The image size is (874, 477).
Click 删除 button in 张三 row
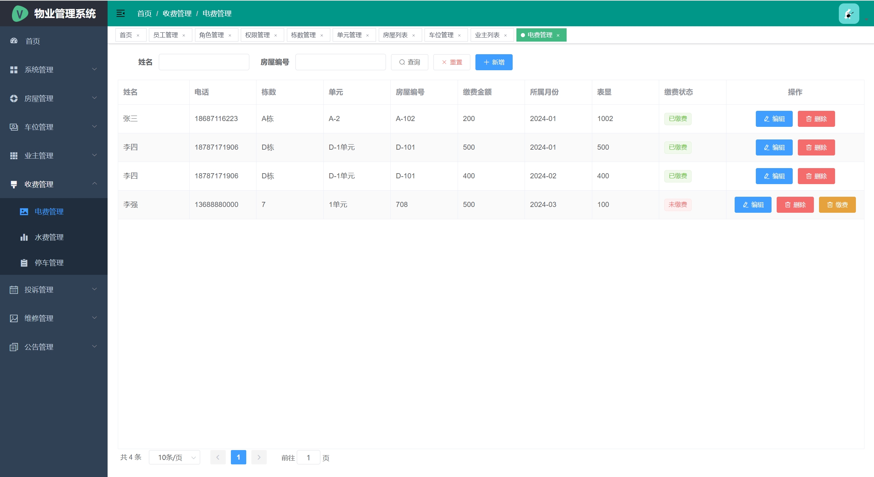(816, 119)
